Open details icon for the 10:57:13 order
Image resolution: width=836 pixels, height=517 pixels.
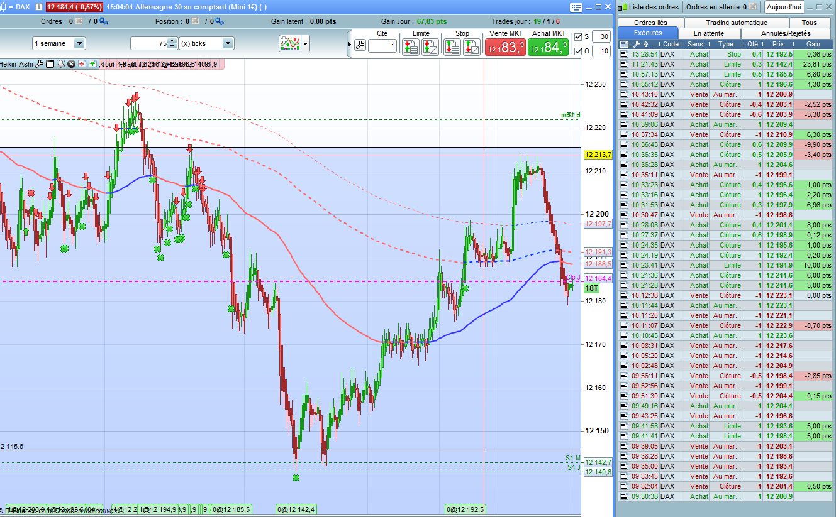[624, 74]
